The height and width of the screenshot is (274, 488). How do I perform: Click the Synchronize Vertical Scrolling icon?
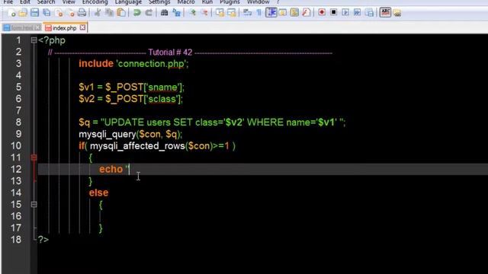pyautogui.click(x=220, y=13)
